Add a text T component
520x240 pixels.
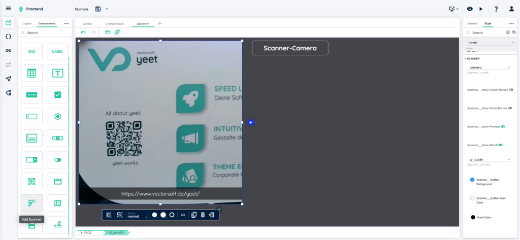[x=58, y=73]
